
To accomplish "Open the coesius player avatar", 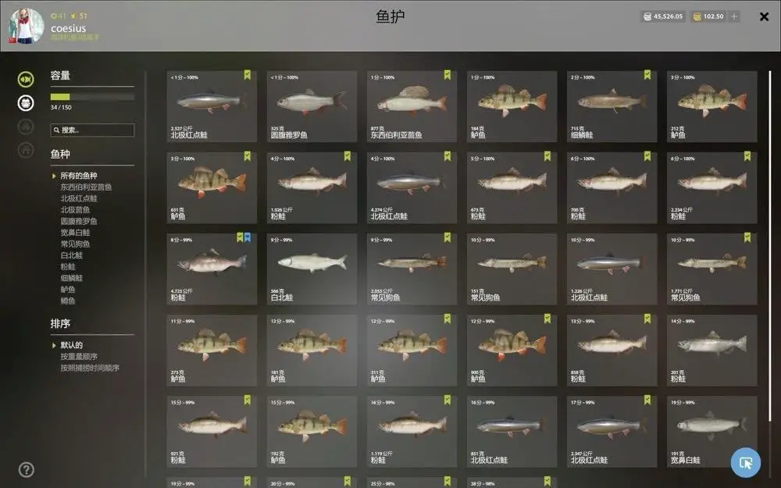I will tap(26, 26).
